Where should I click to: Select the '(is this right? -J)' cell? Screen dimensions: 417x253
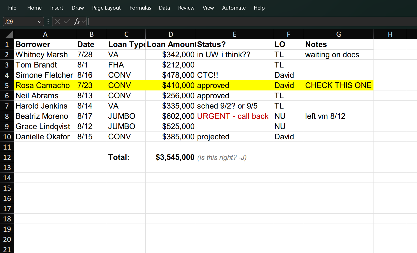pyautogui.click(x=235, y=157)
